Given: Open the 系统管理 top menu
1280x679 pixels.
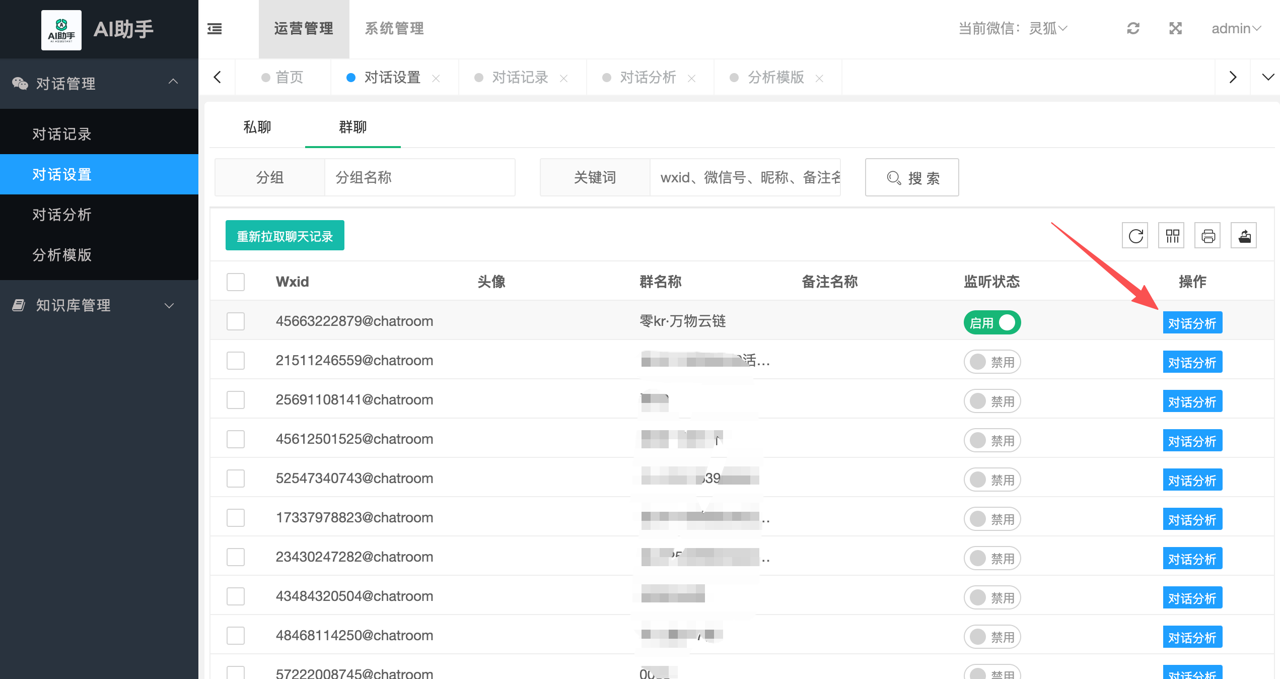Looking at the screenshot, I should point(394,29).
